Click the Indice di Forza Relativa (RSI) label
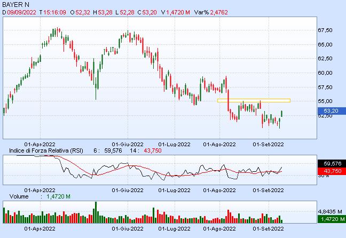This screenshot has height=238, width=346. (x=46, y=150)
